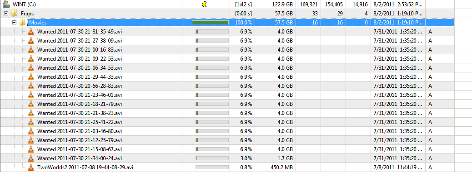This screenshot has height=172, width=472.
Task: Collapse the Fraps folder tree node
Action: [x=6, y=14]
